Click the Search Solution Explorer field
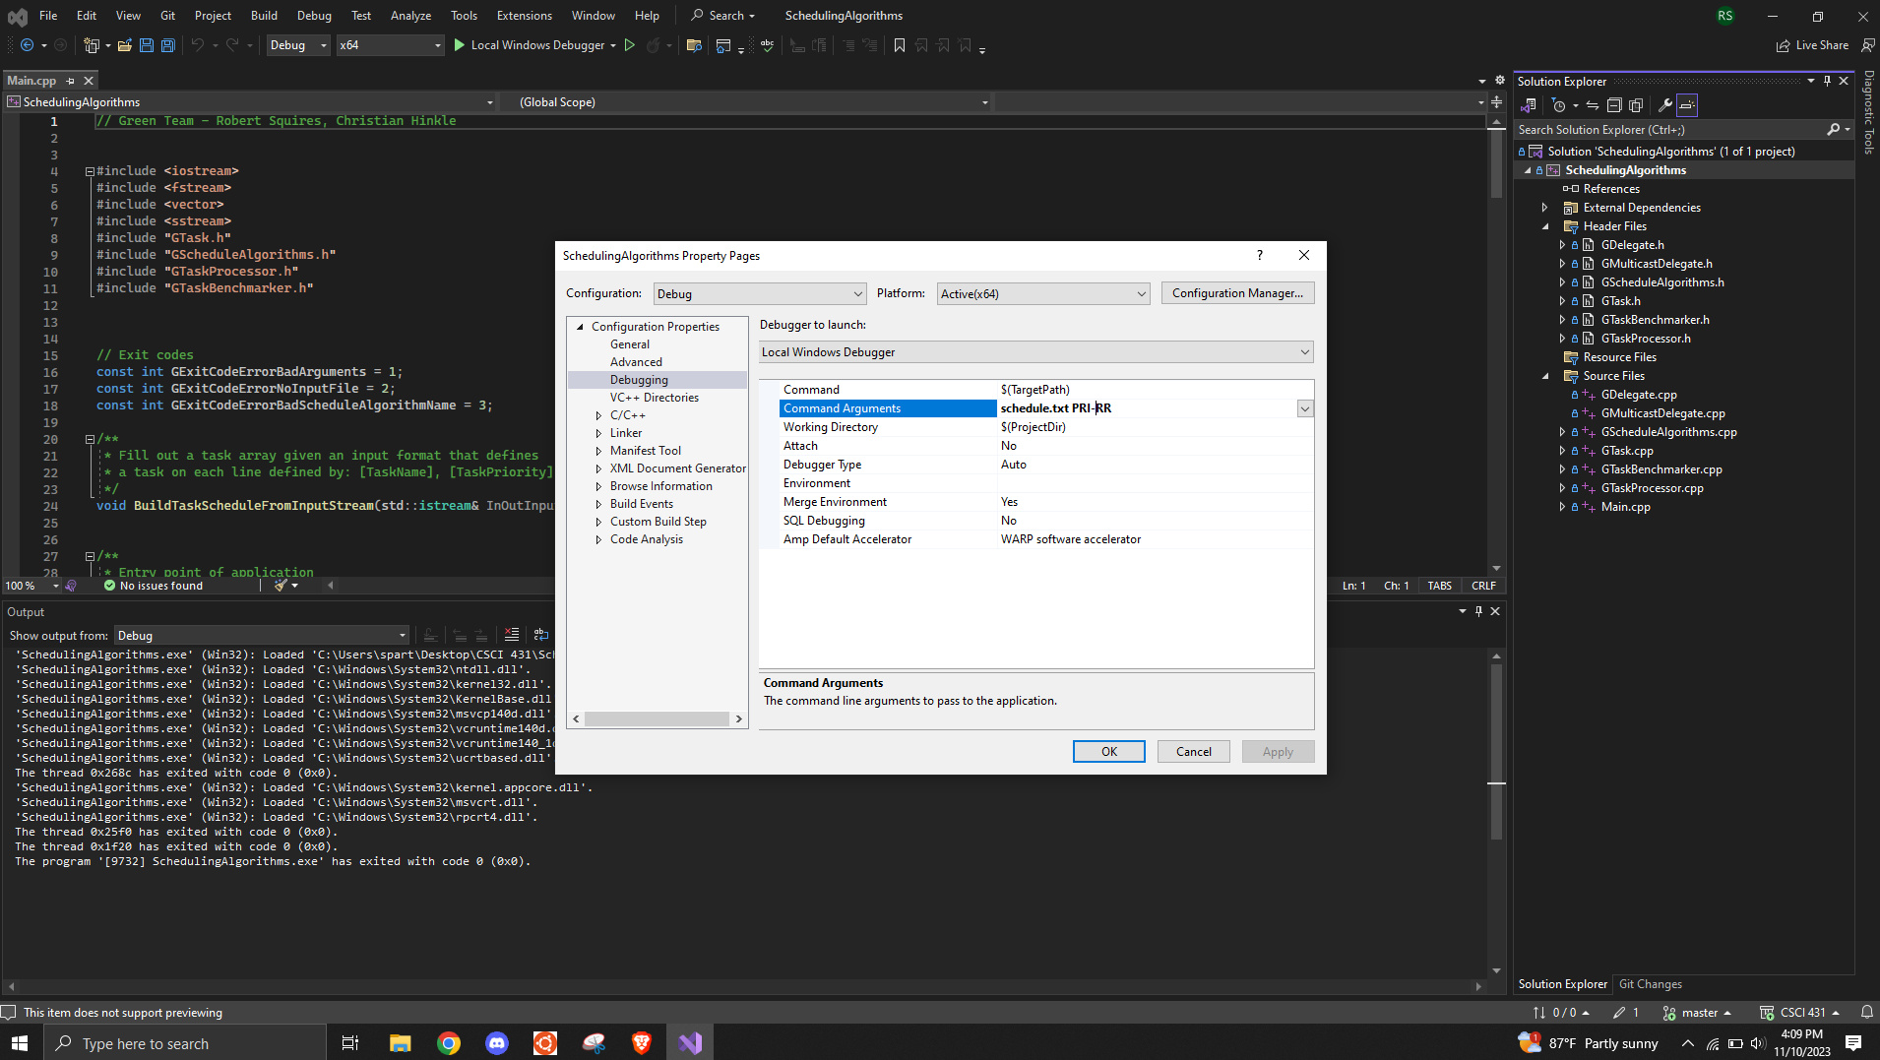The width and height of the screenshot is (1880, 1060). click(1670, 129)
